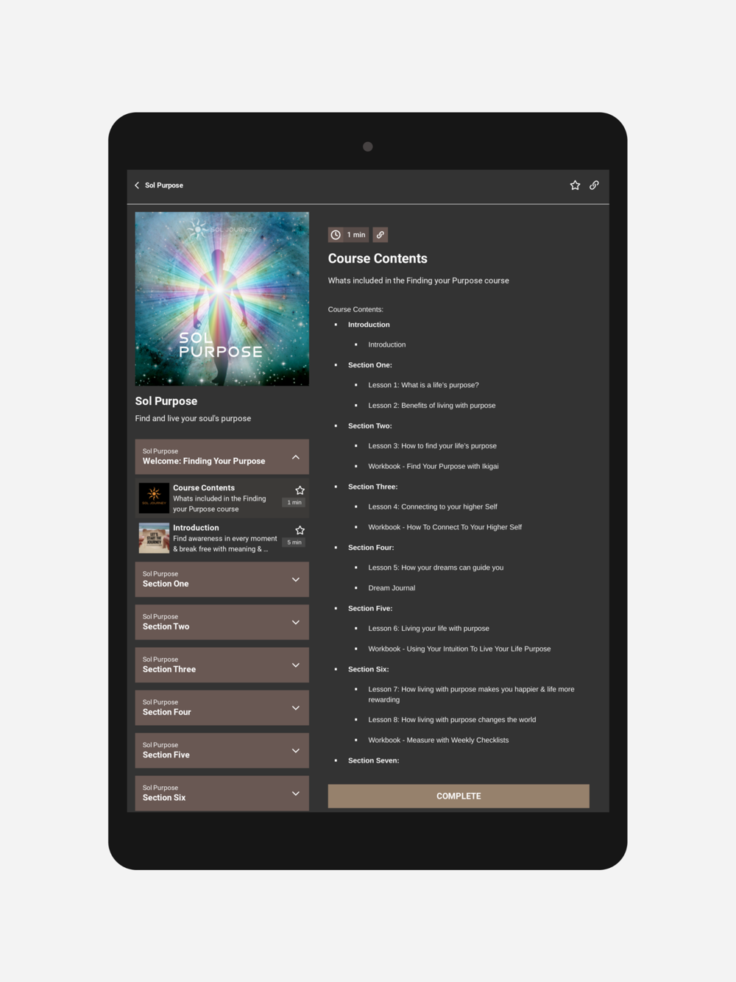The height and width of the screenshot is (982, 736).
Task: Click 'Lesson 7: How living with purpose makes you happier'
Action: [x=471, y=694]
